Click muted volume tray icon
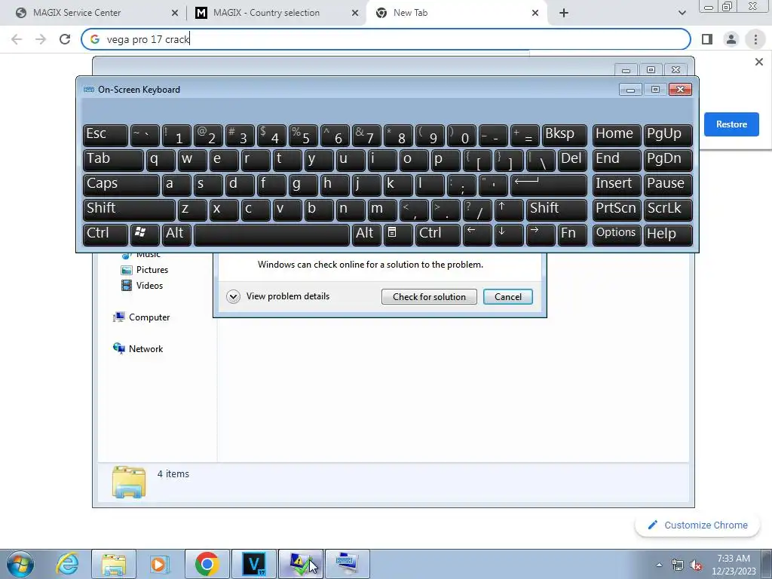Image resolution: width=772 pixels, height=579 pixels. click(x=696, y=565)
